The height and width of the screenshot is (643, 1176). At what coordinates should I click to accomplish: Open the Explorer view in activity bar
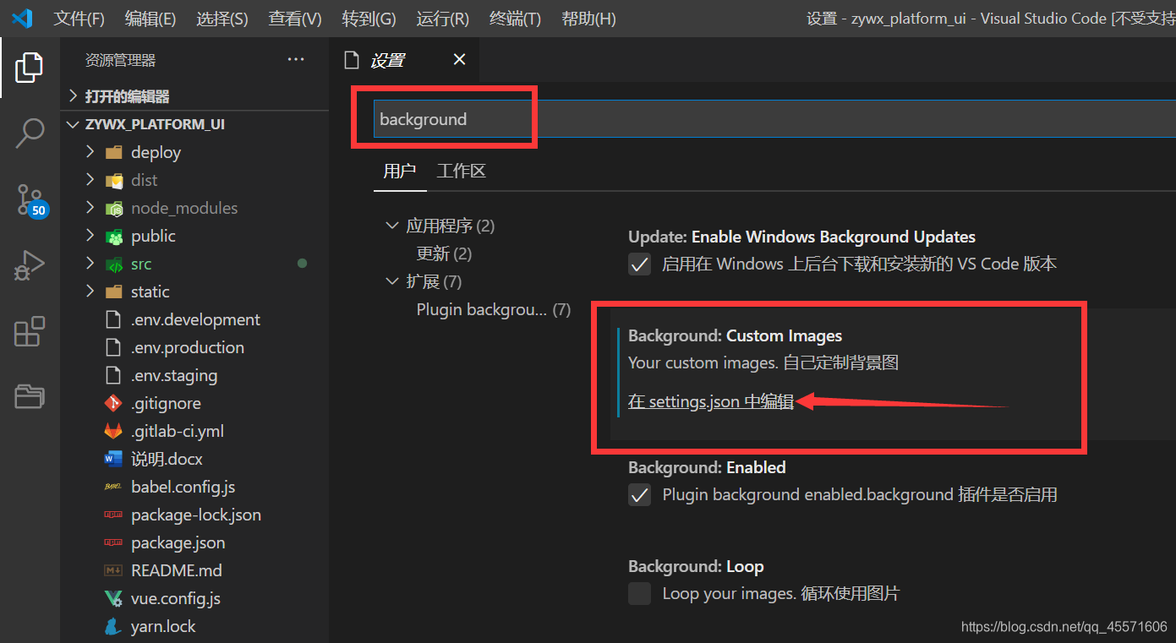(x=29, y=67)
